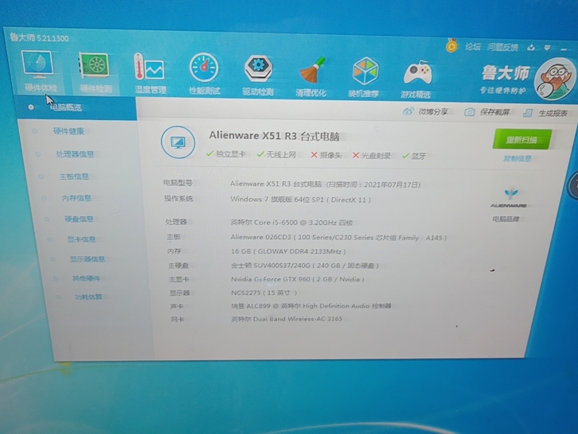Screen dimensions: 578x434
Task: Select 硬件健康 in the sidebar
Action: tap(68, 131)
